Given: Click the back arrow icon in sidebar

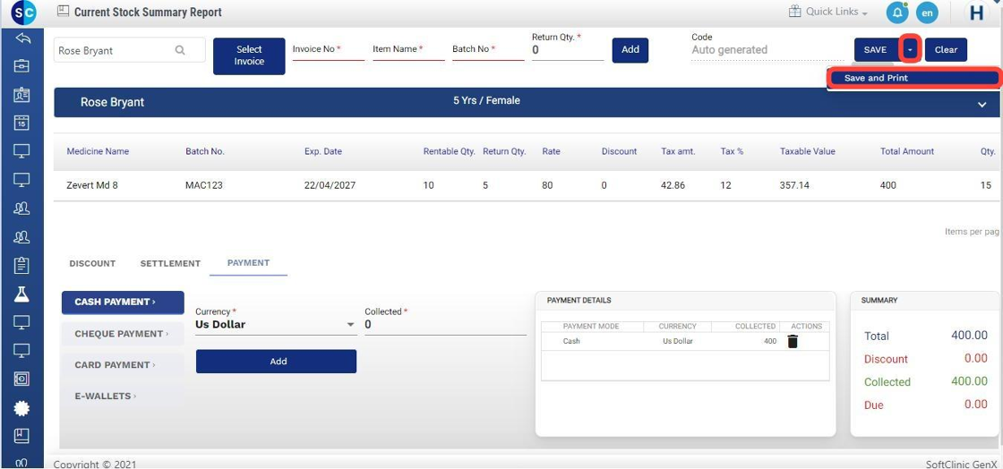Looking at the screenshot, I should (x=22, y=38).
